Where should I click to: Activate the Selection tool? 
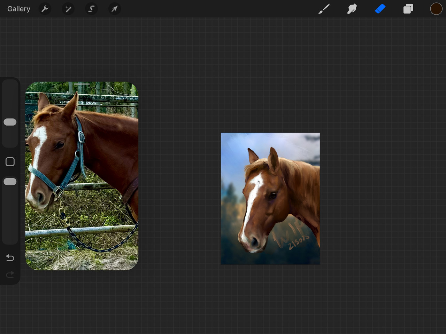tap(91, 9)
